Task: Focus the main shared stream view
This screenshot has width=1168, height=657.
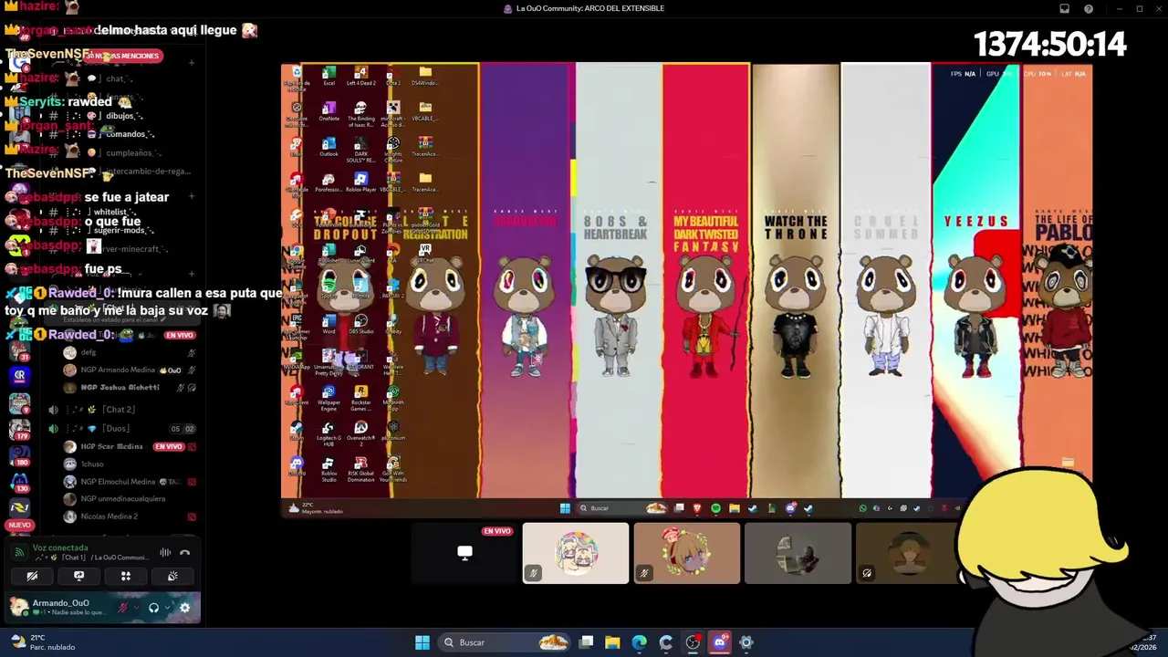Action: point(686,289)
